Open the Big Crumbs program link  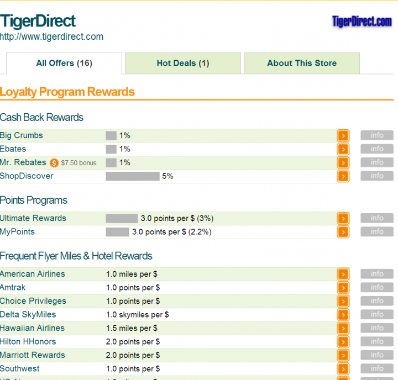pyautogui.click(x=22, y=135)
